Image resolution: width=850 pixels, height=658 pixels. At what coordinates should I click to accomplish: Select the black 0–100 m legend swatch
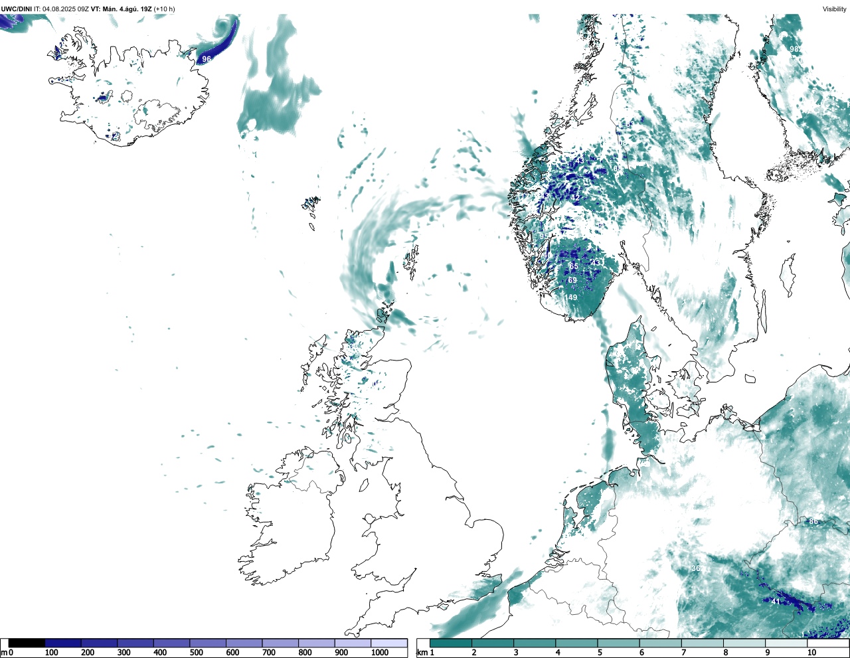pos(27,643)
